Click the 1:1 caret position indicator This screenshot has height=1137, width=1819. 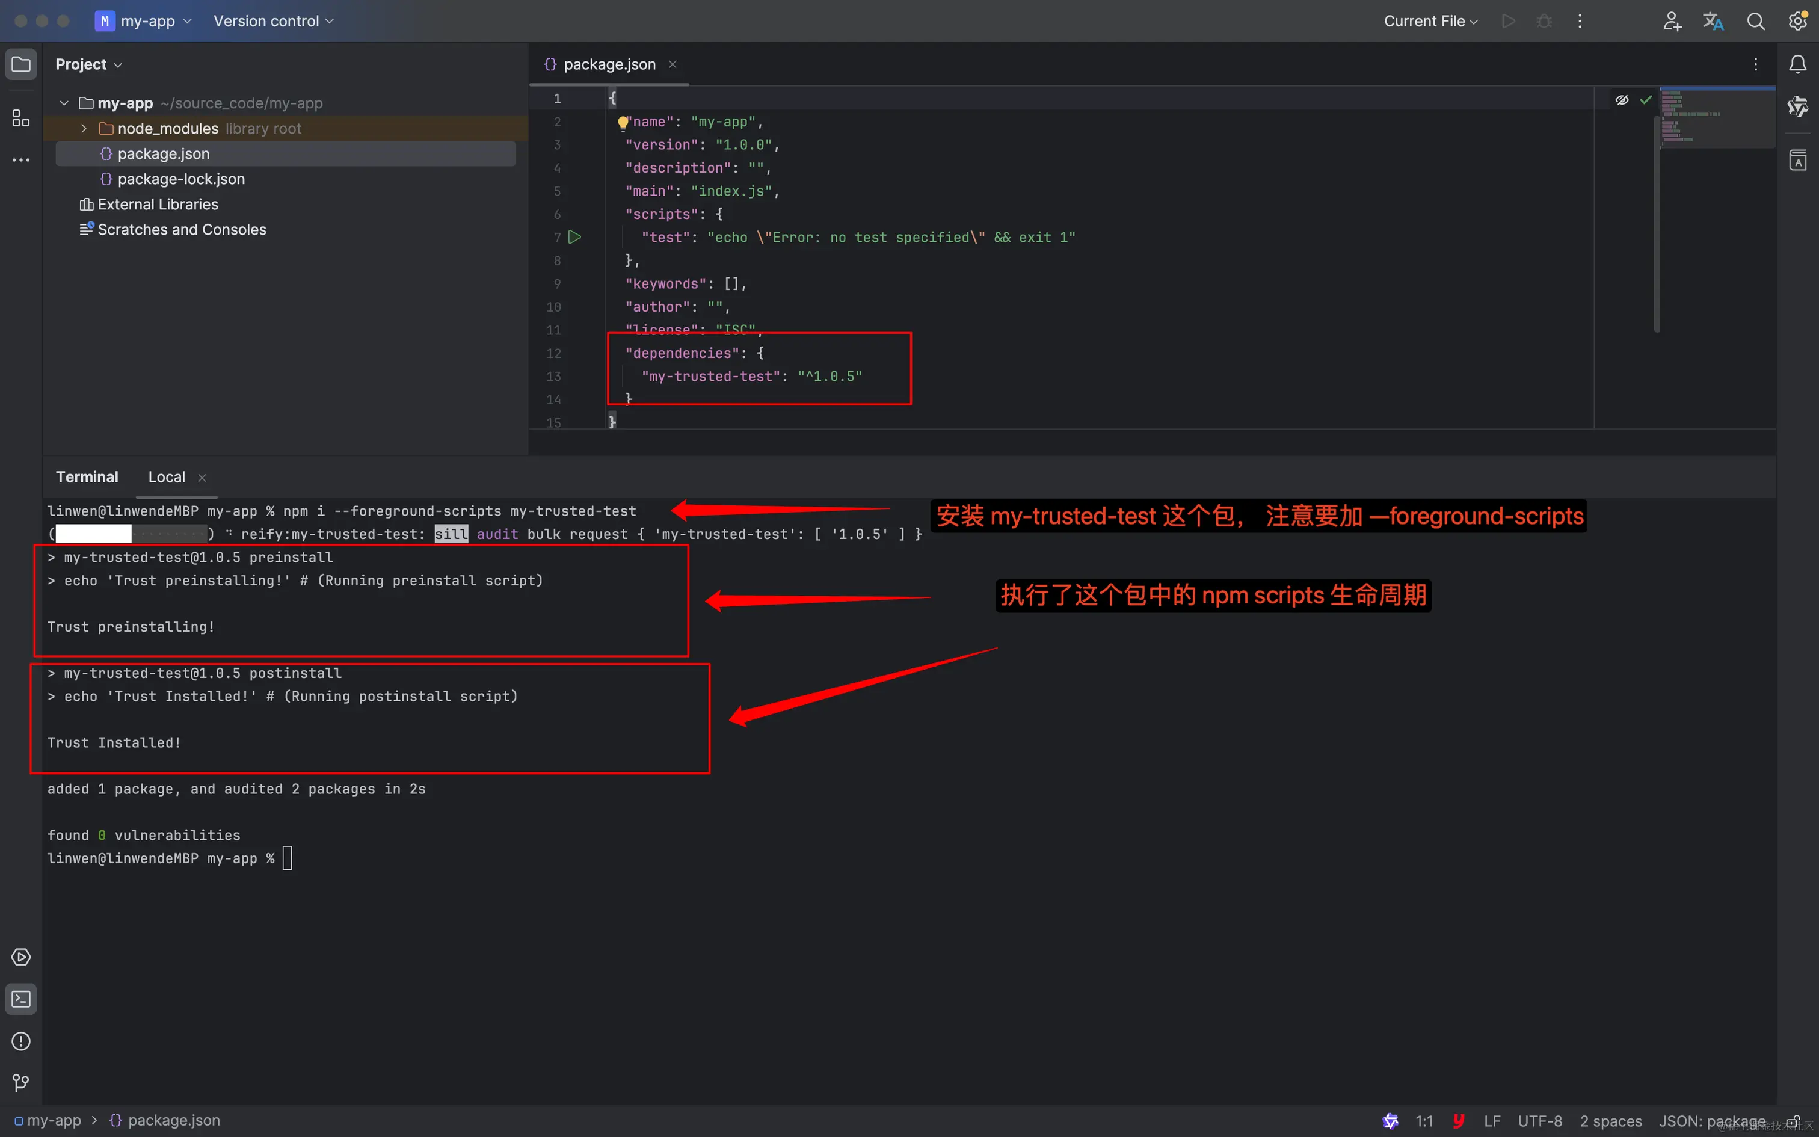pyautogui.click(x=1424, y=1121)
